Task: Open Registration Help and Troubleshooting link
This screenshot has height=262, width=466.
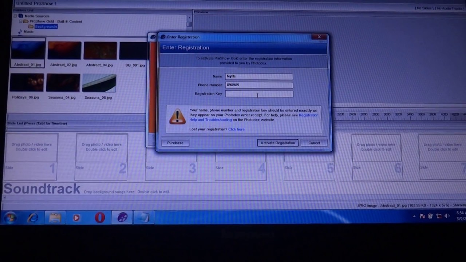Action: 254,118
